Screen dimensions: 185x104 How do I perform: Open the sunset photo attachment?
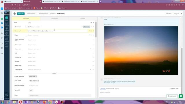click(x=141, y=51)
